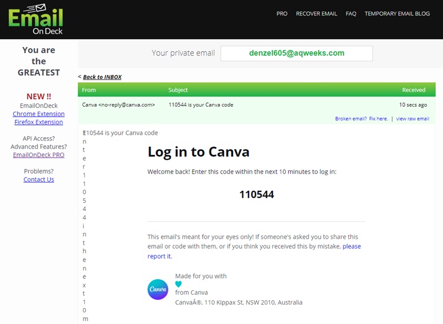Install the Firefox Extension
443x324 pixels.
pos(38,122)
